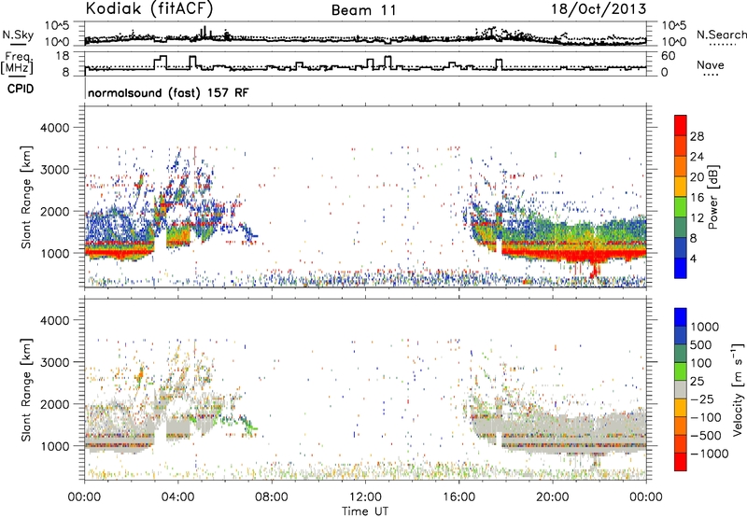Click the Beam 11 label
The width and height of the screenshot is (747, 517).
tap(364, 10)
